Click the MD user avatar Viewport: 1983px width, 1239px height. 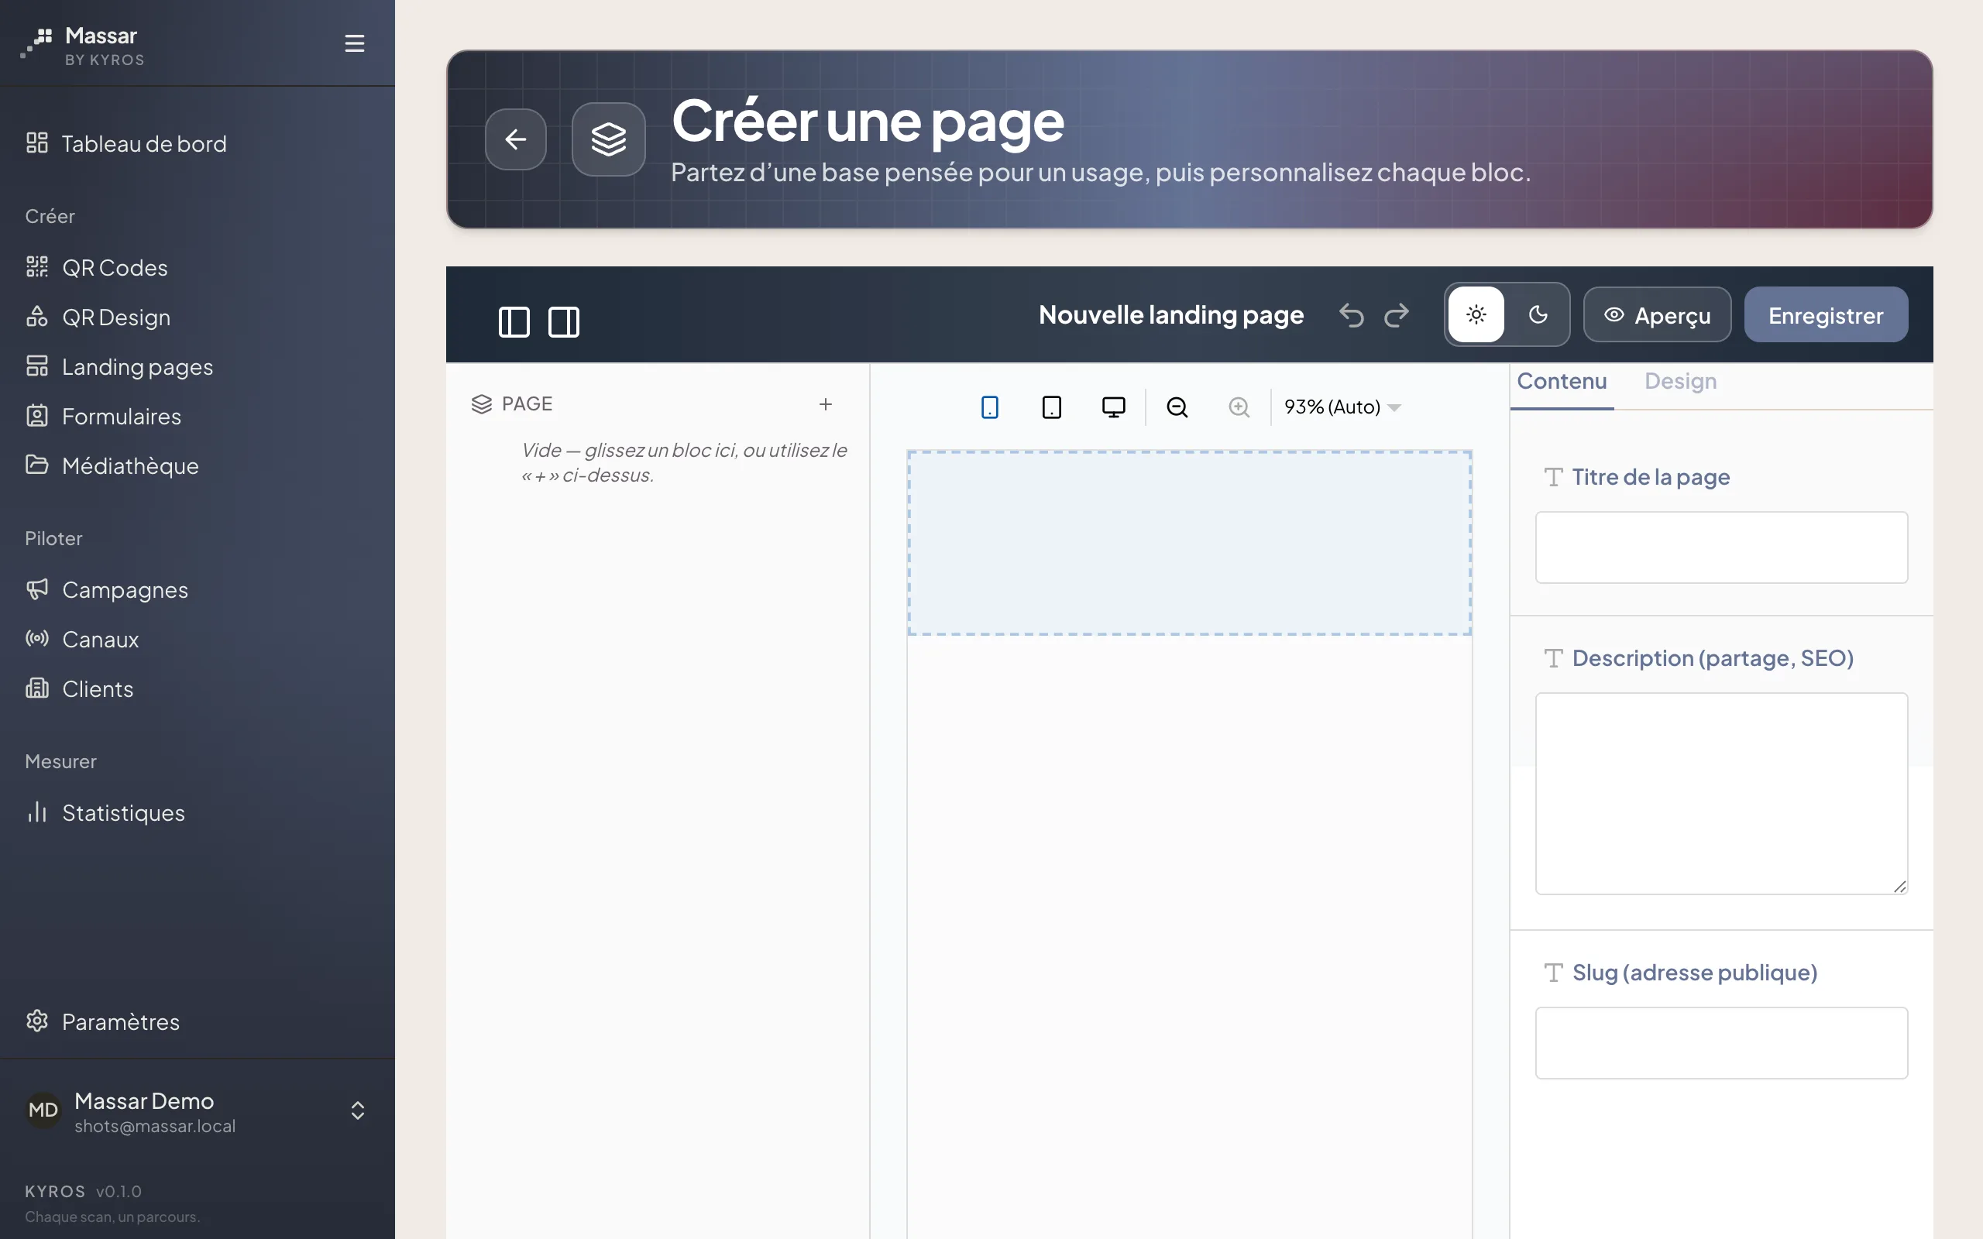43,1110
